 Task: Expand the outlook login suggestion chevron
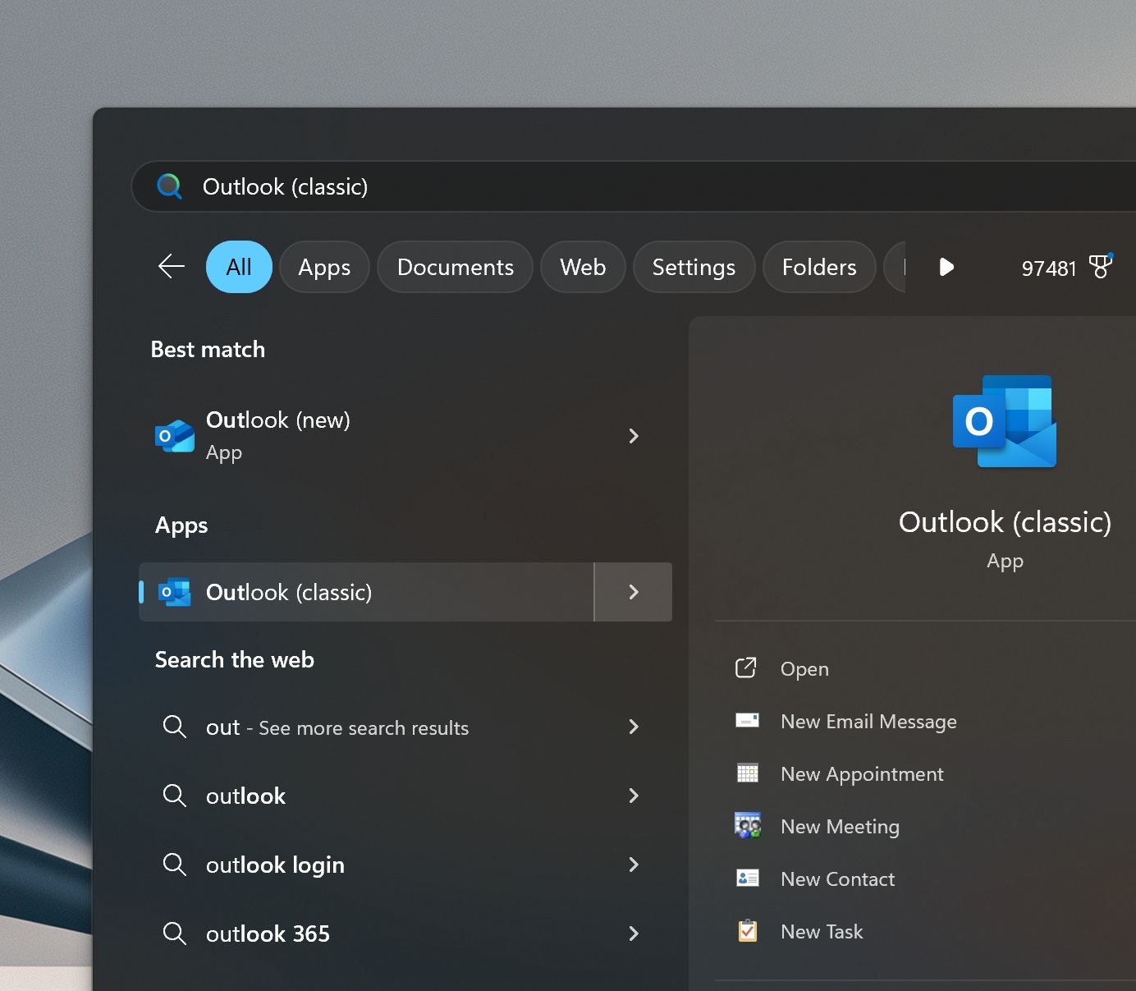click(x=633, y=865)
